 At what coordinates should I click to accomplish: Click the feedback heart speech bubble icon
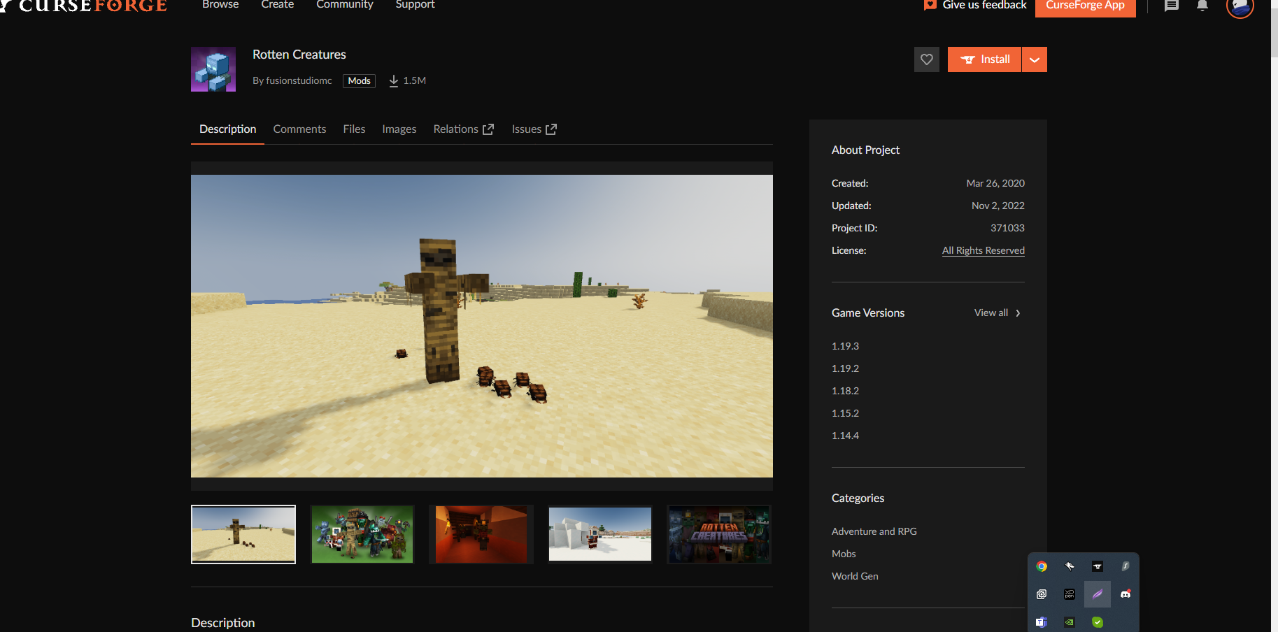(x=930, y=5)
